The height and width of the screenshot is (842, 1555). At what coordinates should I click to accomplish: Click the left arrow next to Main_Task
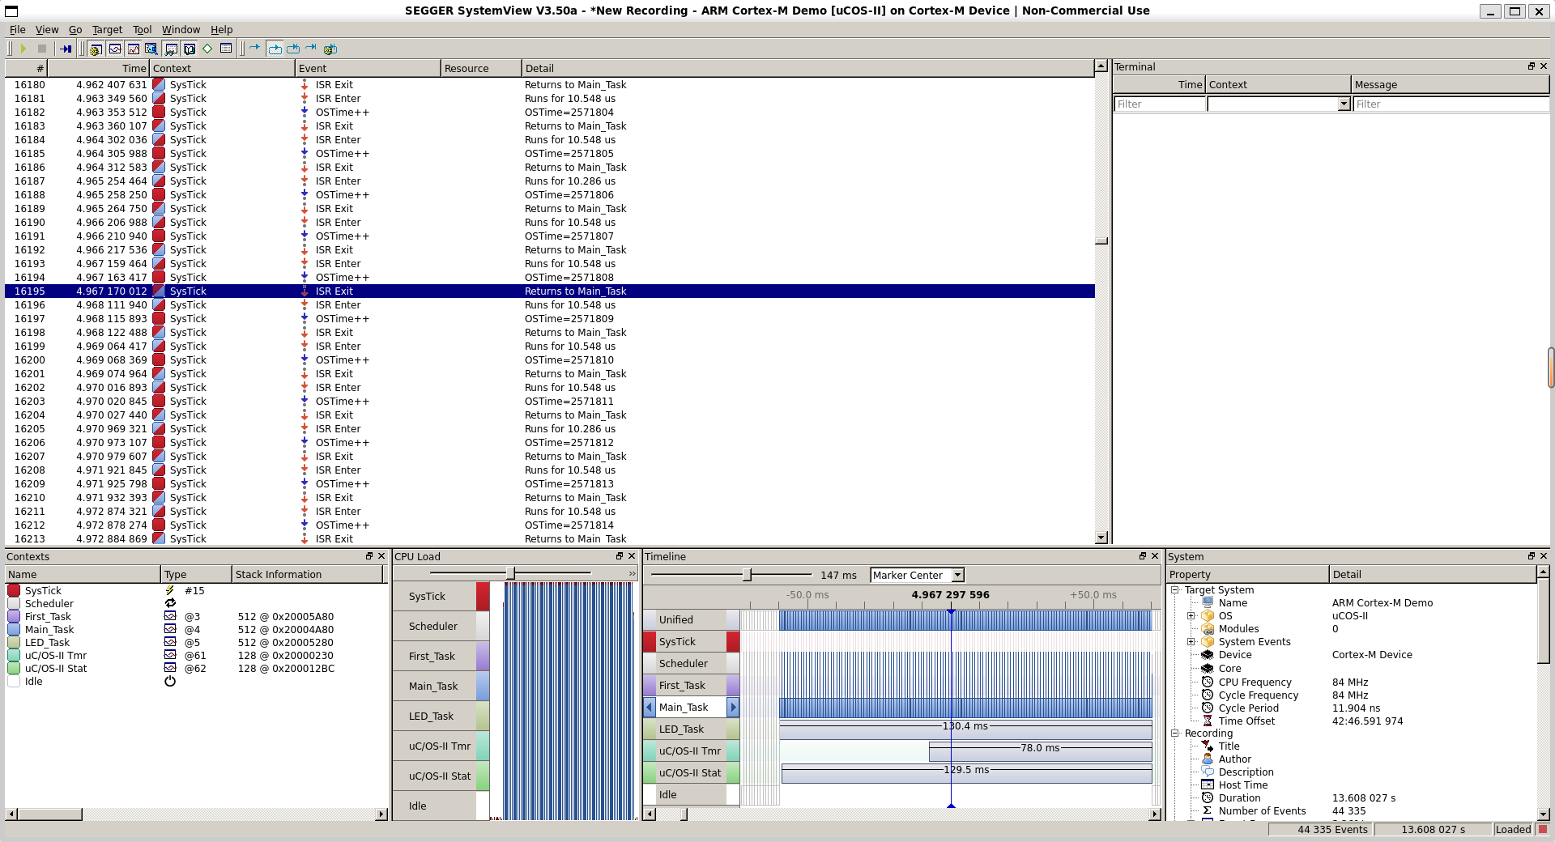point(650,707)
